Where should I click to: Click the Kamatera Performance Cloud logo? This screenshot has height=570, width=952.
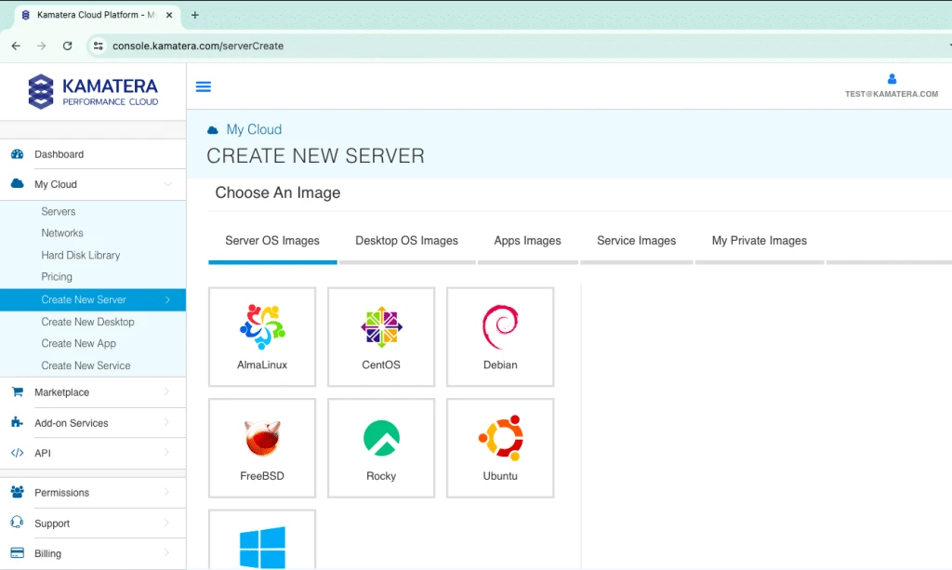click(93, 92)
